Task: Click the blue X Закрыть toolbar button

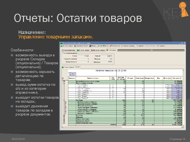Action: click(161, 46)
